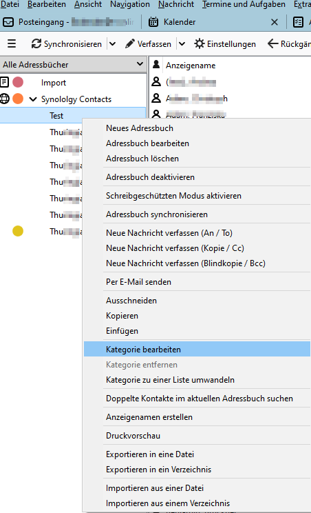The height and width of the screenshot is (513, 311).
Task: Click the Synchronisieren refresh icon
Action: click(x=36, y=43)
